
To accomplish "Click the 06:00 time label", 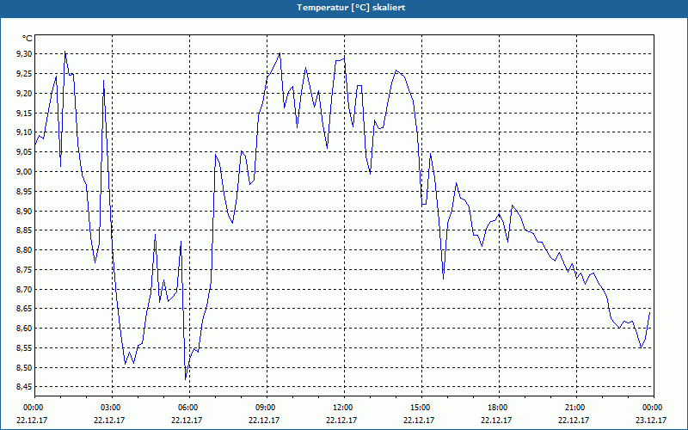I will click(x=189, y=408).
